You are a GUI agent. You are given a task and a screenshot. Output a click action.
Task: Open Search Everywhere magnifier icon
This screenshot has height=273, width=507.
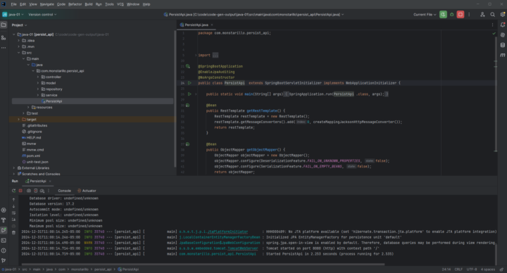tap(492, 15)
